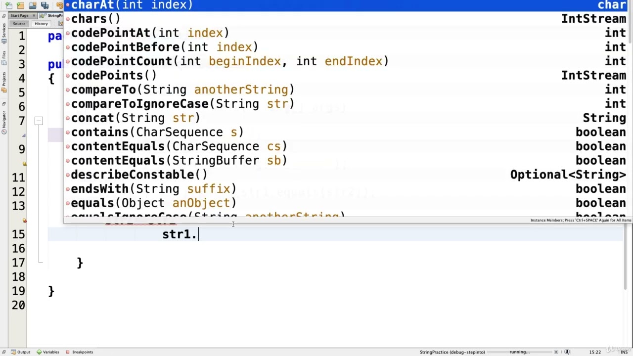The width and height of the screenshot is (633, 356).
Task: Pick describeConstable() completion
Action: tap(346, 175)
